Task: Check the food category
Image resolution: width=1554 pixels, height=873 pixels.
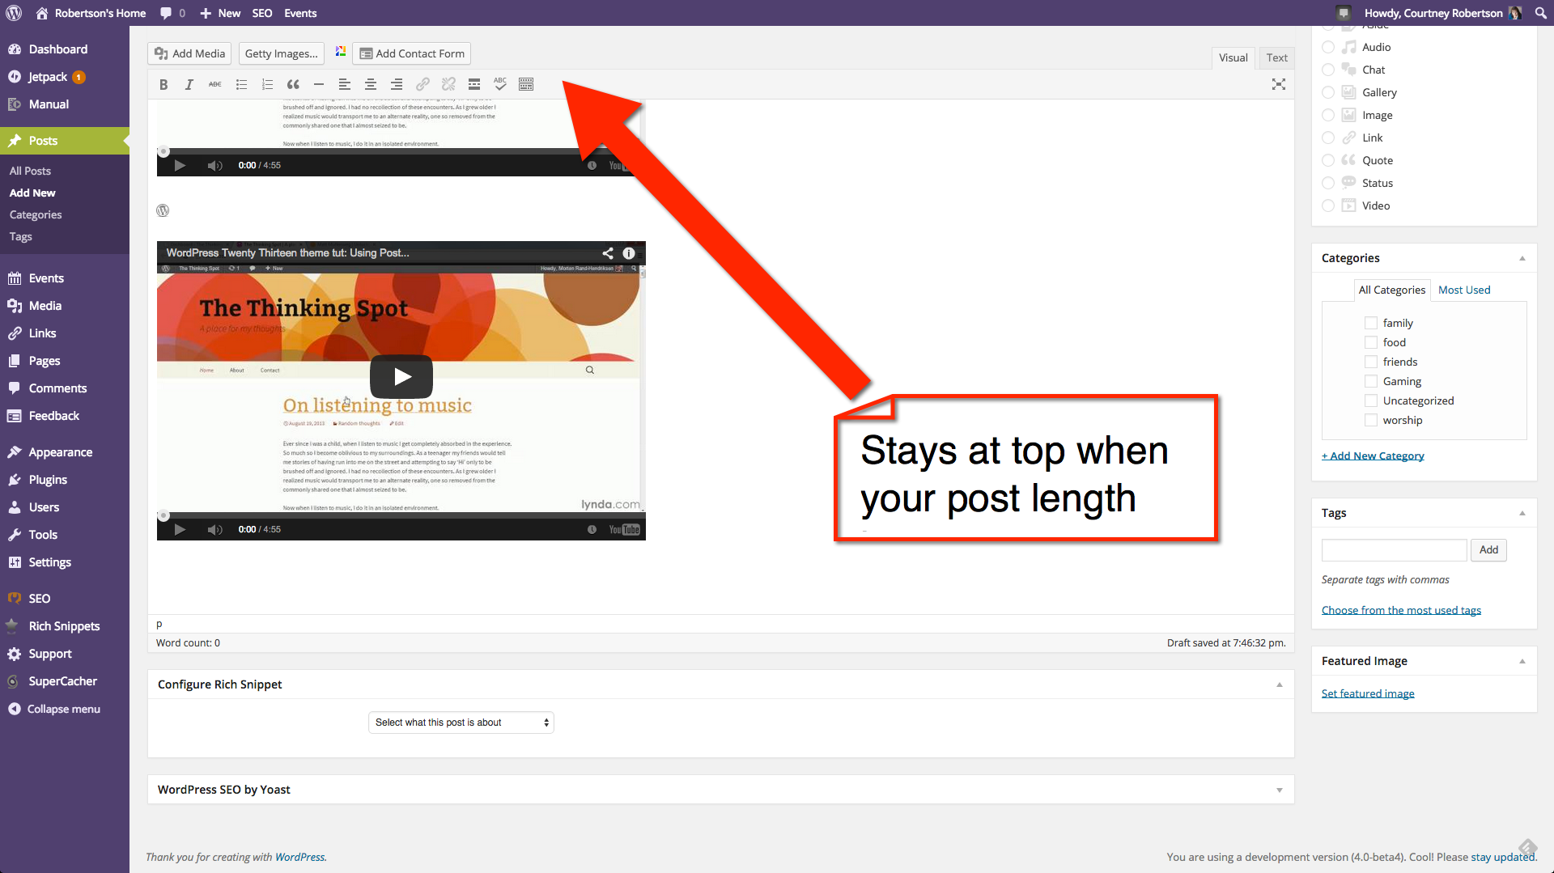Action: click(x=1371, y=342)
